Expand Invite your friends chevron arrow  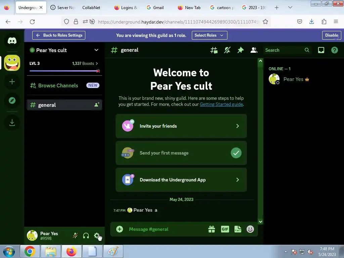coord(238,126)
